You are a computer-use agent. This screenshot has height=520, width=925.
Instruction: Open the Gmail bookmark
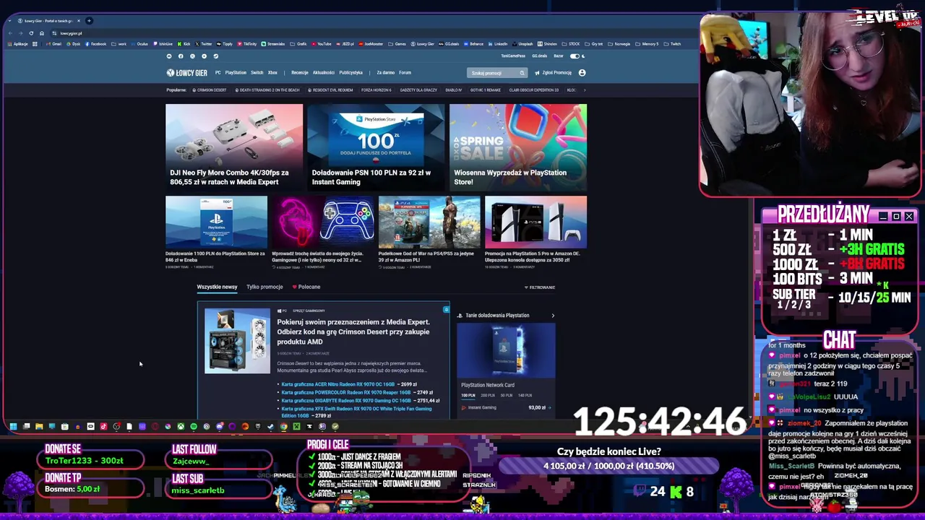click(x=53, y=44)
